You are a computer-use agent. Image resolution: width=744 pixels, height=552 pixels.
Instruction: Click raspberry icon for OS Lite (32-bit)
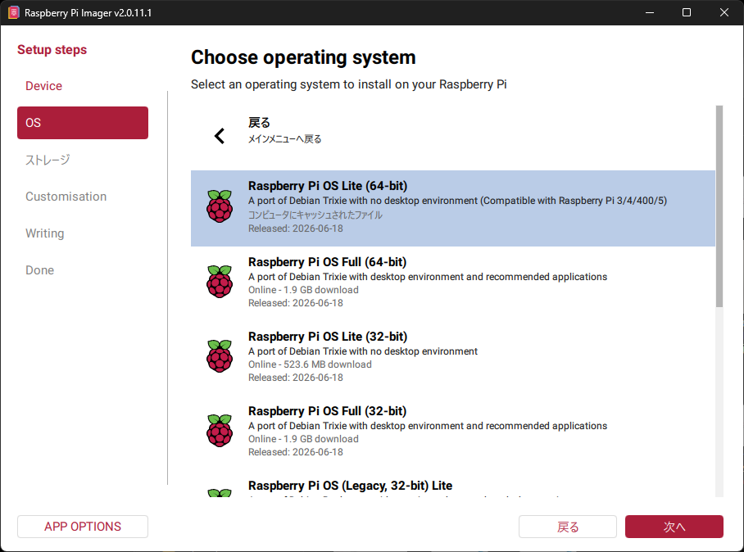pyautogui.click(x=220, y=356)
